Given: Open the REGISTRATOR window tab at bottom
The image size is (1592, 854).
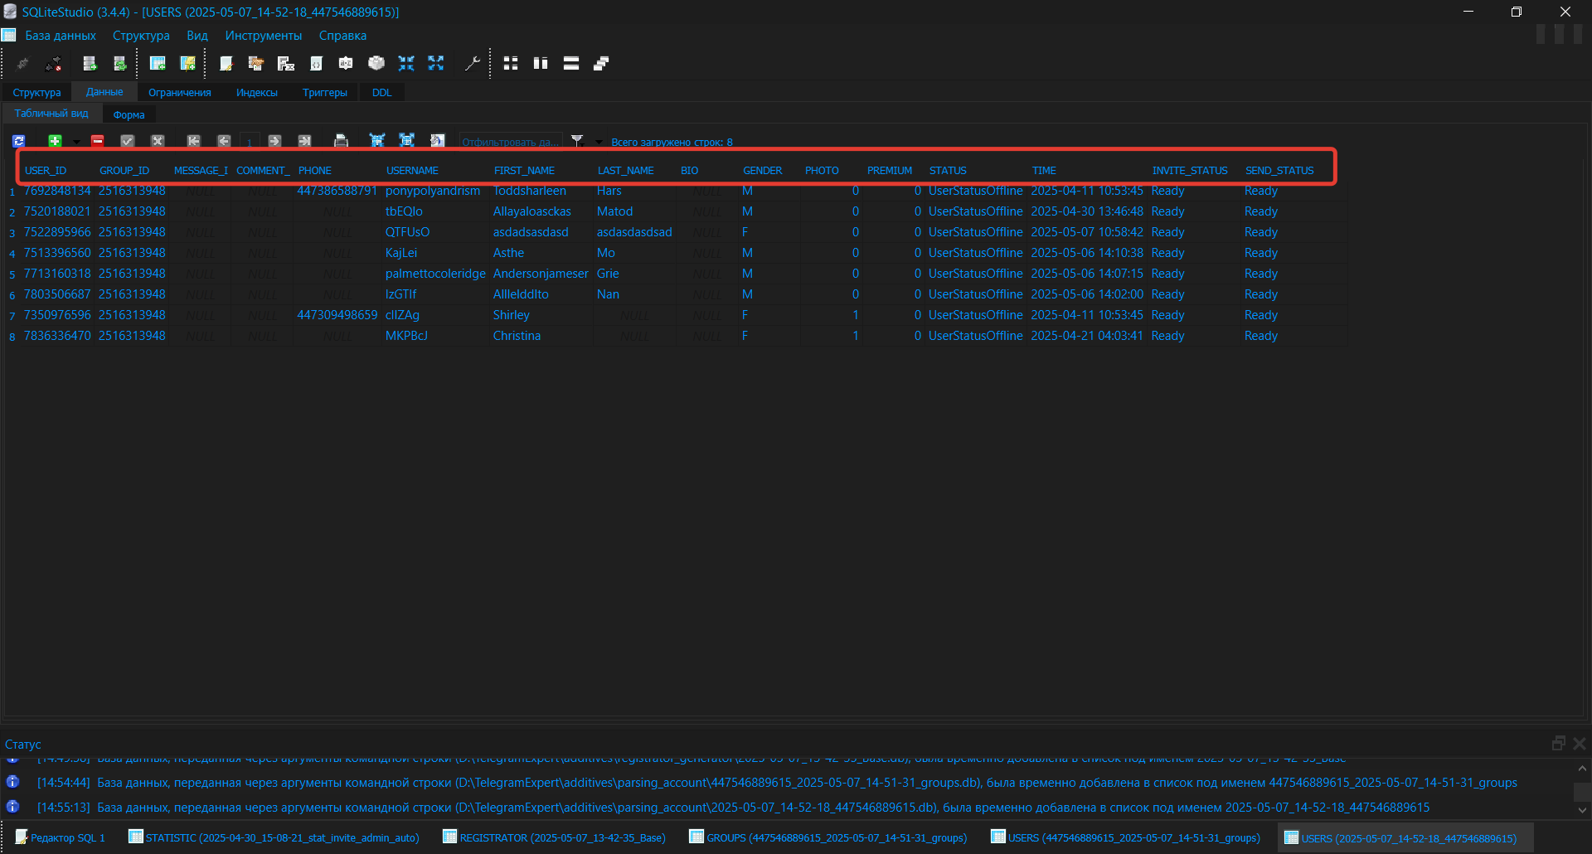Looking at the screenshot, I should coord(554,837).
